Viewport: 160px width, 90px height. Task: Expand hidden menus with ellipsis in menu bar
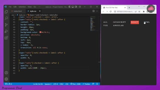pyautogui.click(x=39, y=7)
